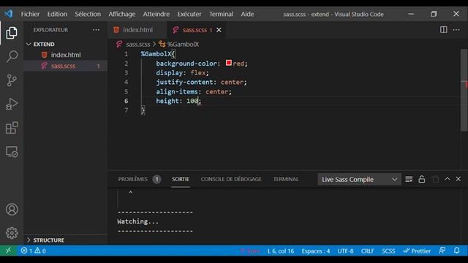Image resolution: width=468 pixels, height=263 pixels.
Task: Open the Extensions view
Action: coord(12,128)
